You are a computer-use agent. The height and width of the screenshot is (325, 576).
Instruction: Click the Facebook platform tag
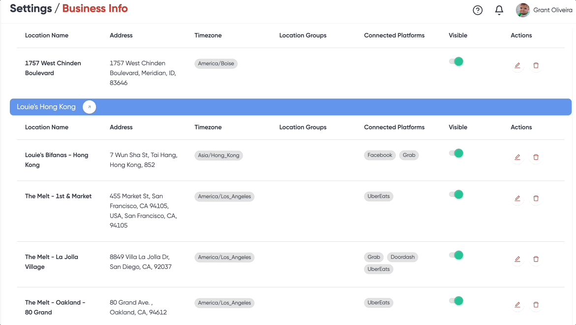tap(380, 155)
